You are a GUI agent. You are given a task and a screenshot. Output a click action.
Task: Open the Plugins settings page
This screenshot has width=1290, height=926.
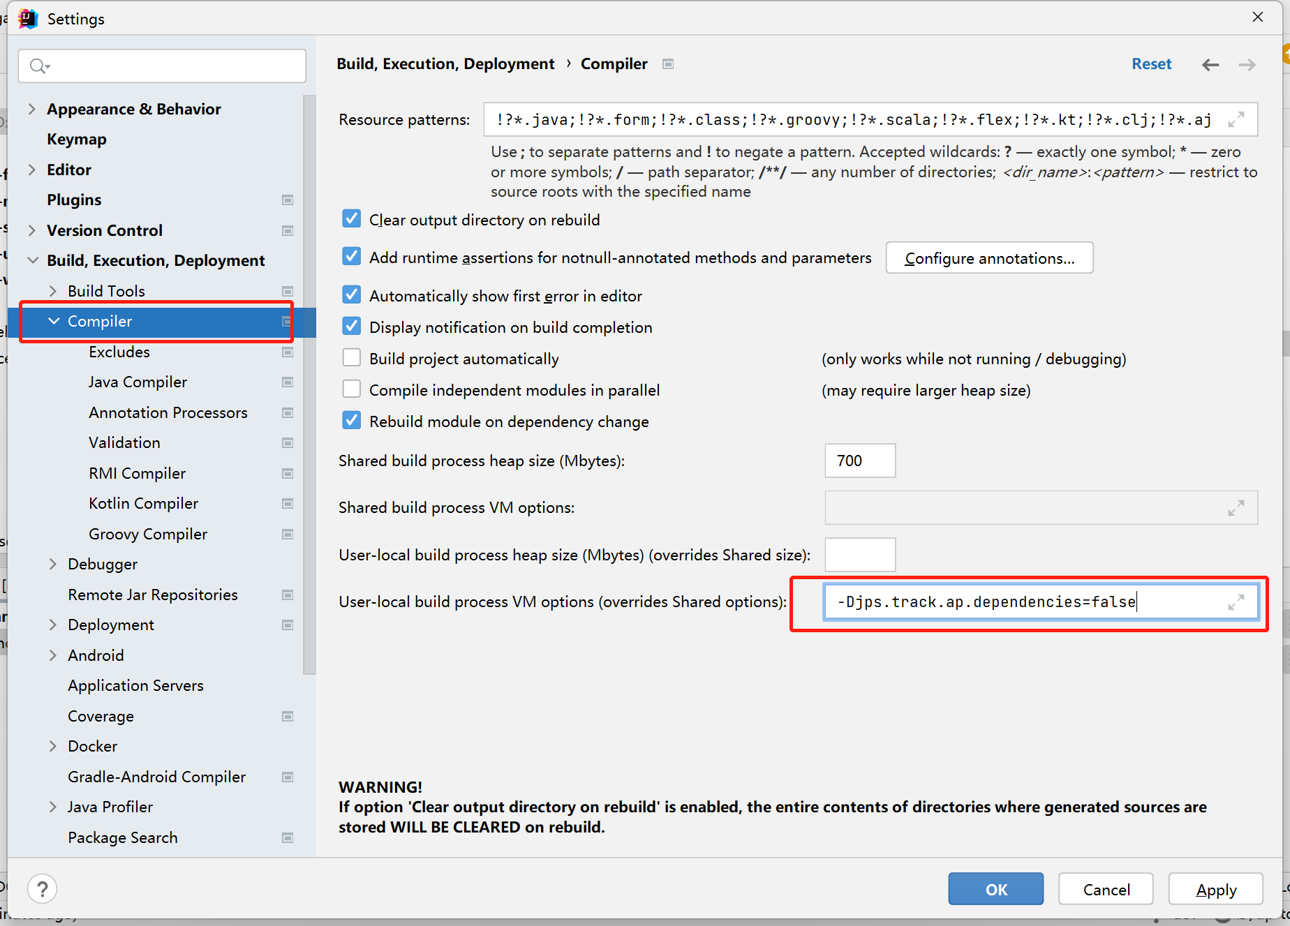click(74, 200)
